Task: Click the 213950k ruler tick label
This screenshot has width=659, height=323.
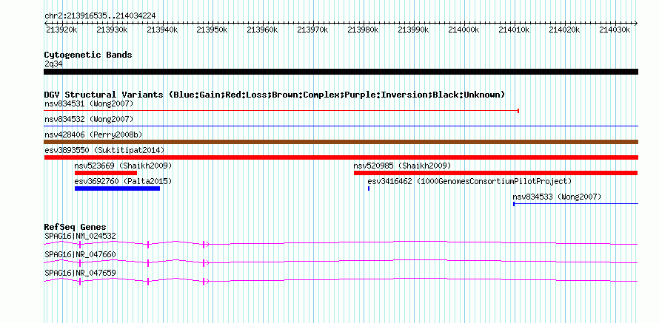Action: (212, 30)
